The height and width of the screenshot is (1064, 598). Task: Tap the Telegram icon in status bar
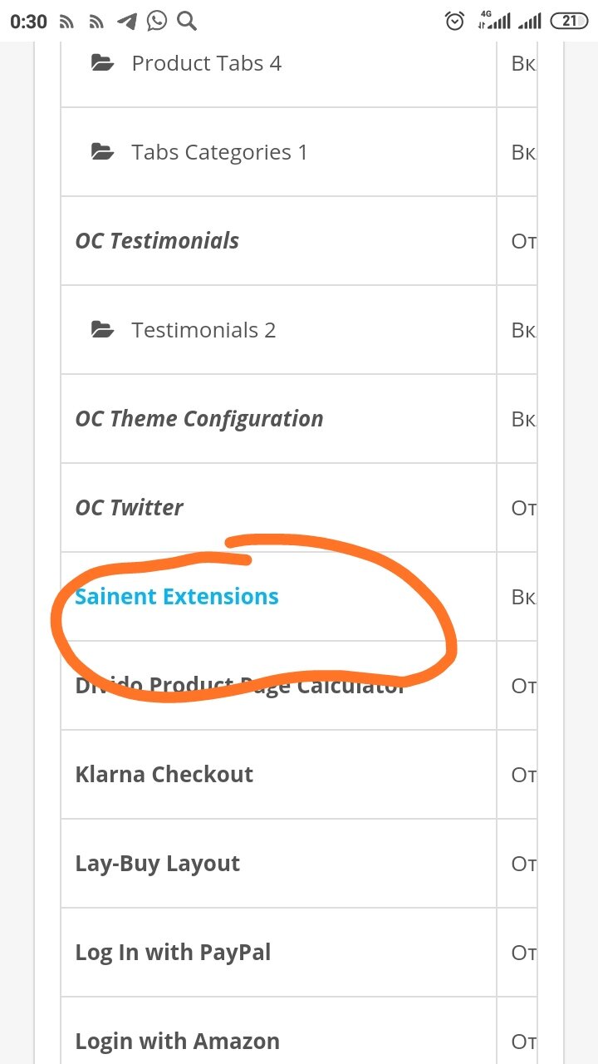click(x=127, y=22)
